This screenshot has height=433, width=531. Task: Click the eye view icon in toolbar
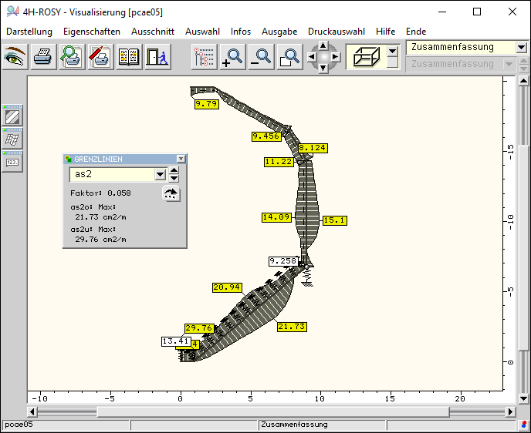pos(15,56)
